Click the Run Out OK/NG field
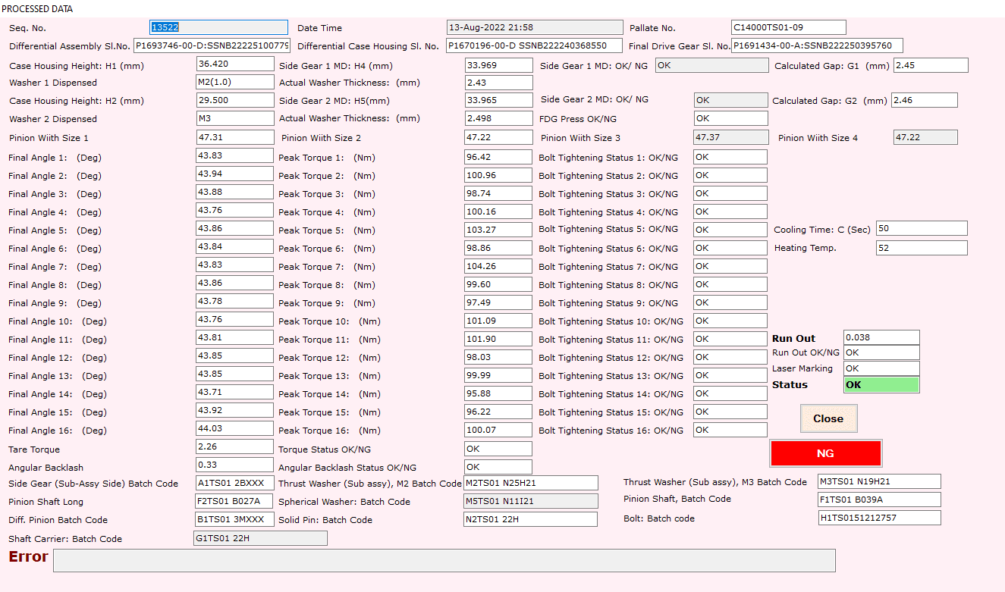 pos(881,352)
